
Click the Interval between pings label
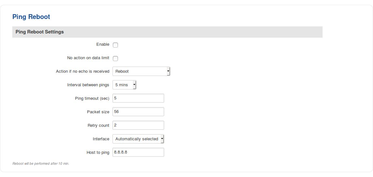tap(88, 85)
